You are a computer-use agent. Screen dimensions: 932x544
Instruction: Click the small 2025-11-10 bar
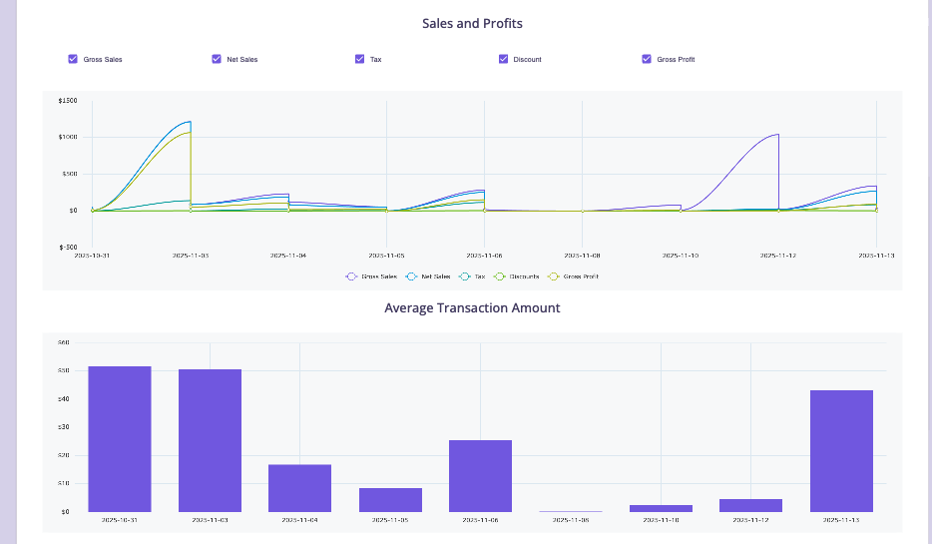[x=661, y=508]
